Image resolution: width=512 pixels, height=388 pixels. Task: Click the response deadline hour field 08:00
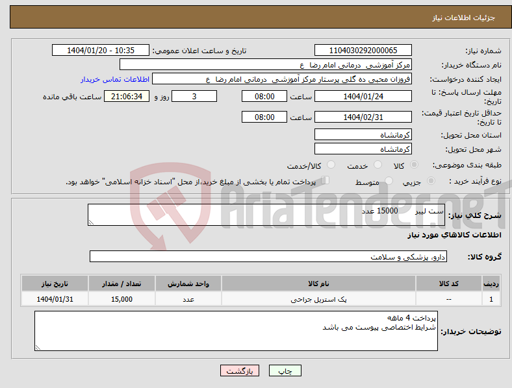click(x=264, y=96)
